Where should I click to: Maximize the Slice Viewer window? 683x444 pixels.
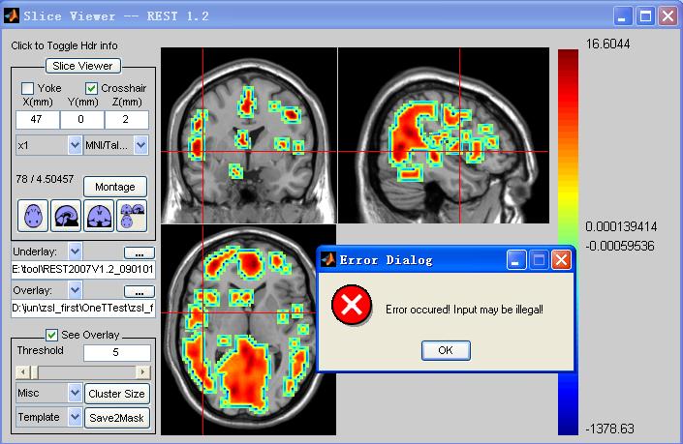click(645, 16)
